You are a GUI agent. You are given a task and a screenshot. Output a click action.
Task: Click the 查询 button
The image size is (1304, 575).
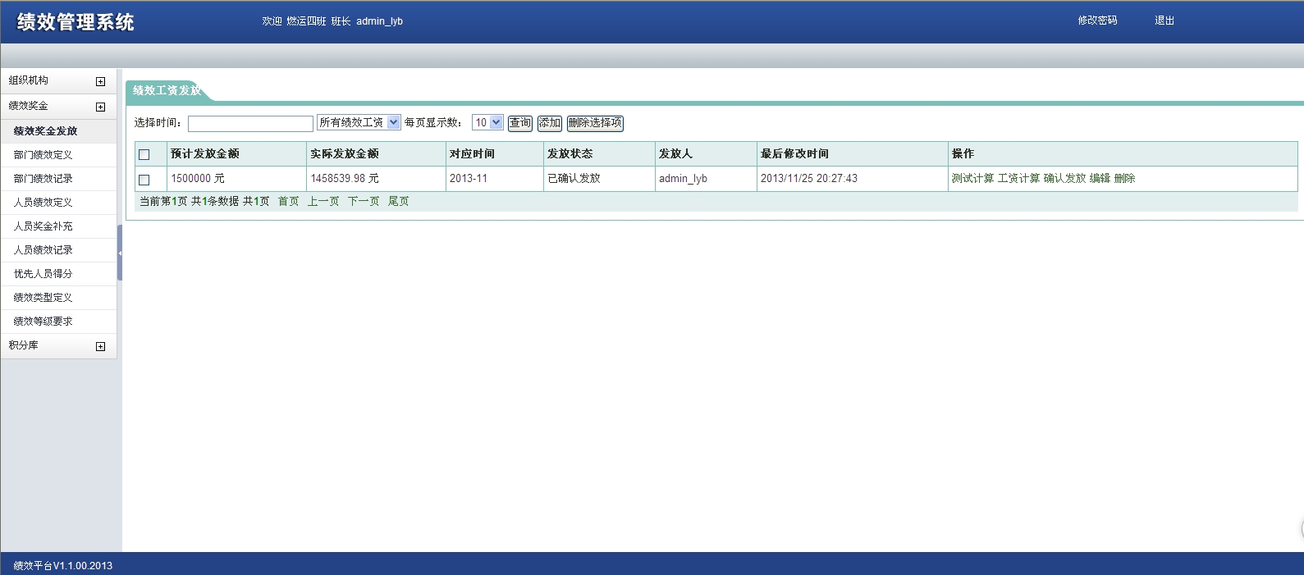[x=520, y=123]
